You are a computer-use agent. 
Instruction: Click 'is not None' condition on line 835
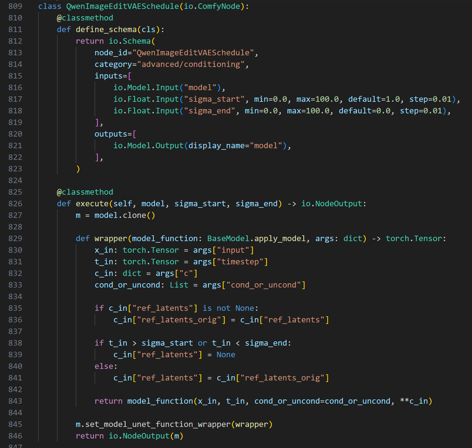click(x=228, y=308)
